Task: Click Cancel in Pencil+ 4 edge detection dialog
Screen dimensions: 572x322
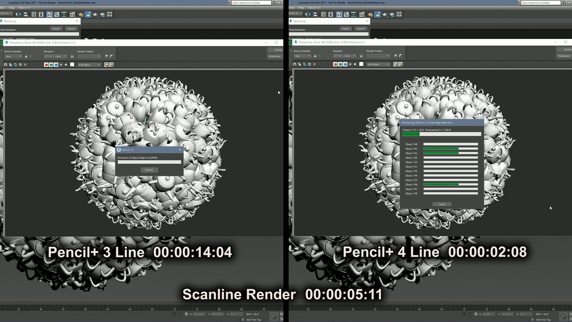Action: [441, 204]
